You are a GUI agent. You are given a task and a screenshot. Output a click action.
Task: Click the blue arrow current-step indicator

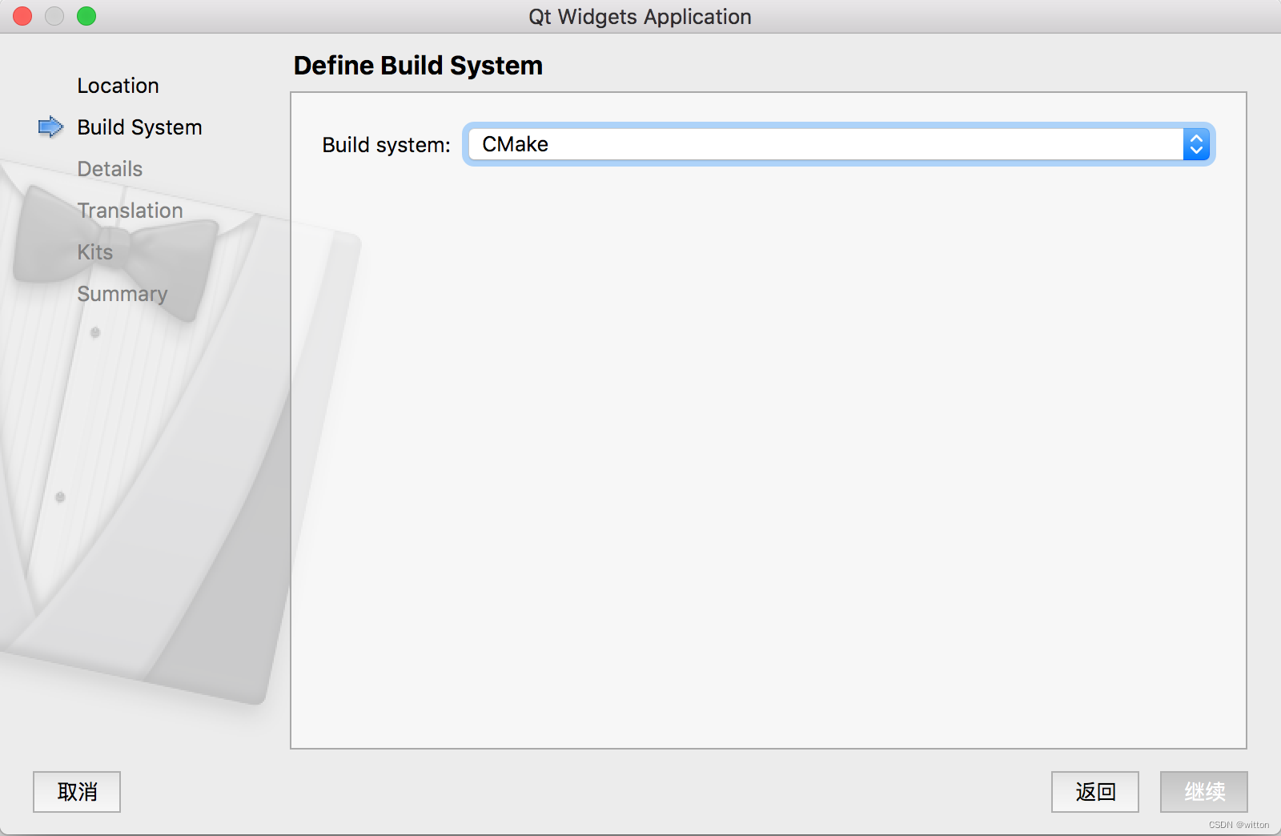[50, 127]
